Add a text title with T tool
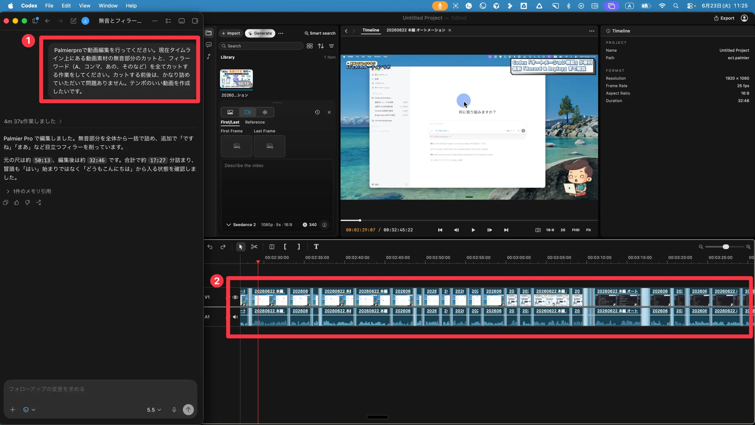Image resolution: width=755 pixels, height=425 pixels. tap(316, 247)
